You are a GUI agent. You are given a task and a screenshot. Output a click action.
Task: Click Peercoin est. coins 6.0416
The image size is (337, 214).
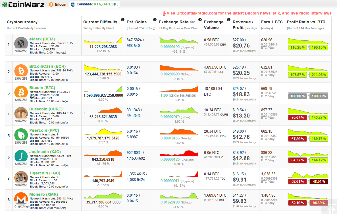[132, 131]
